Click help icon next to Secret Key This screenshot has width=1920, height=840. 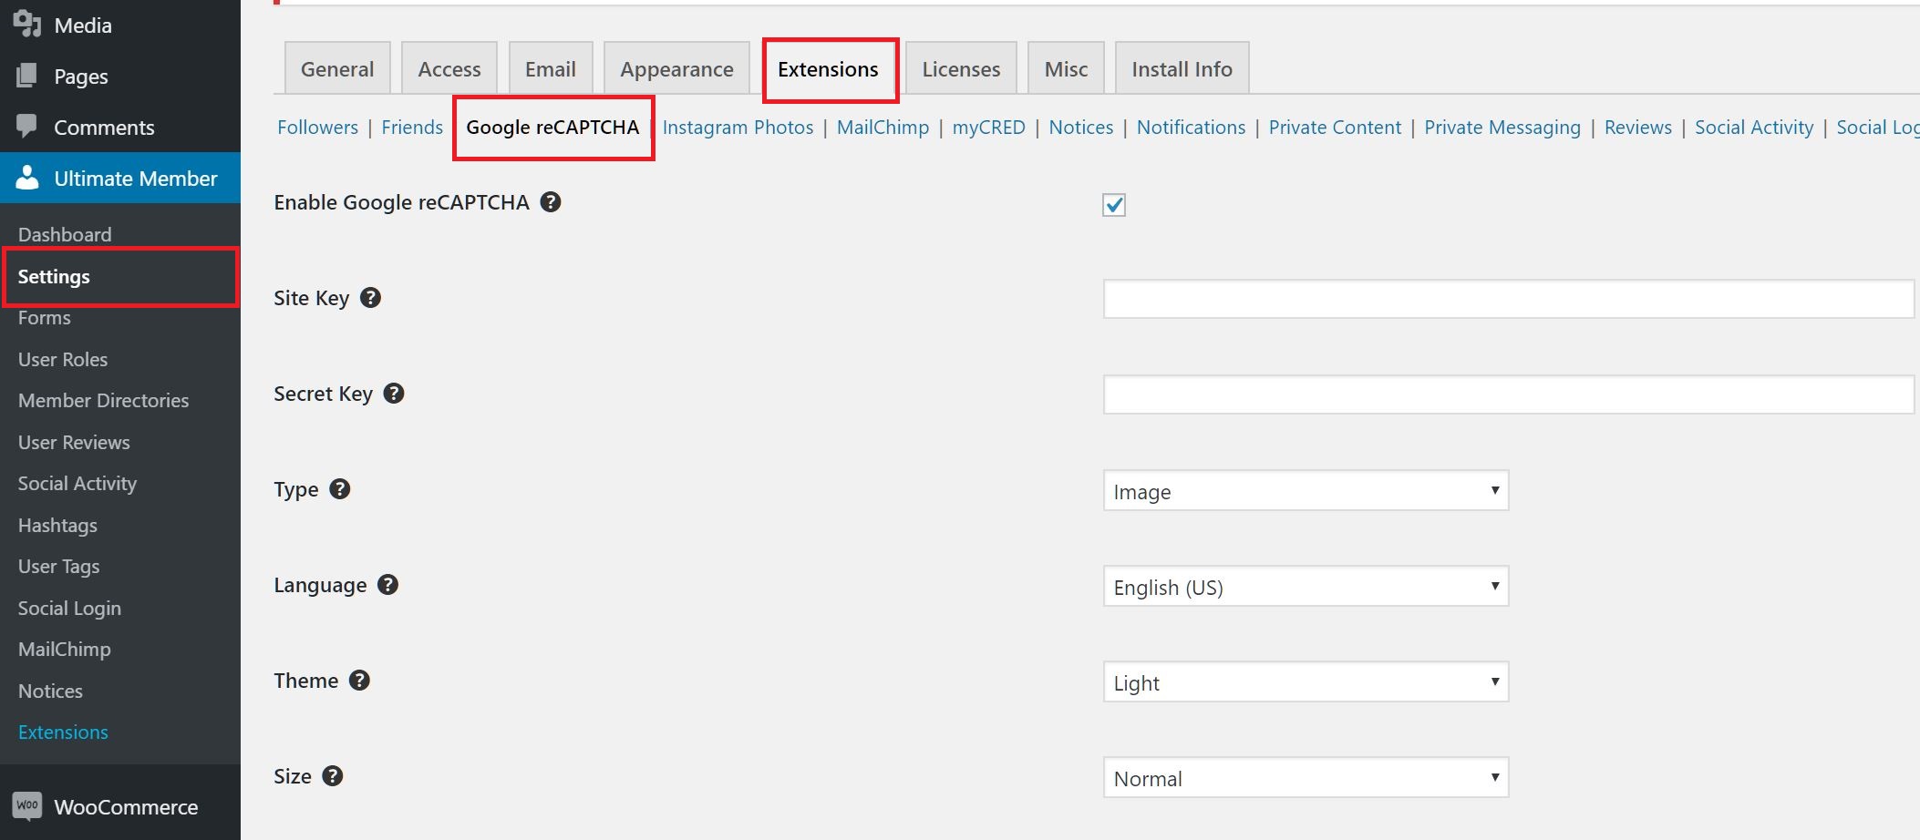coord(394,394)
